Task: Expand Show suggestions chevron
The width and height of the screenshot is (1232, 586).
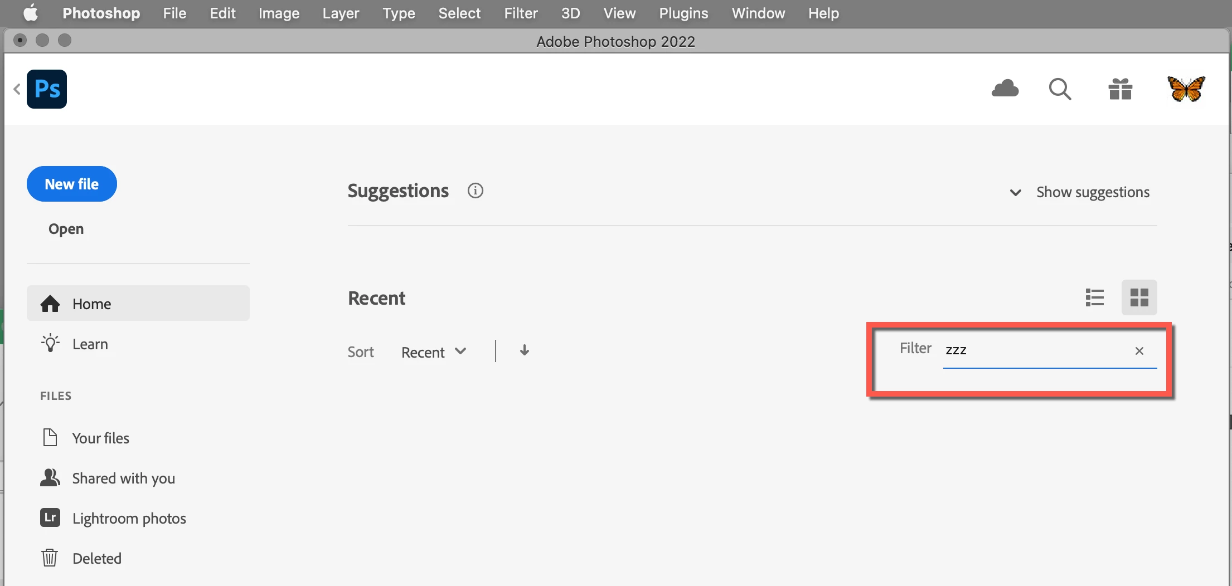Action: click(x=1015, y=192)
